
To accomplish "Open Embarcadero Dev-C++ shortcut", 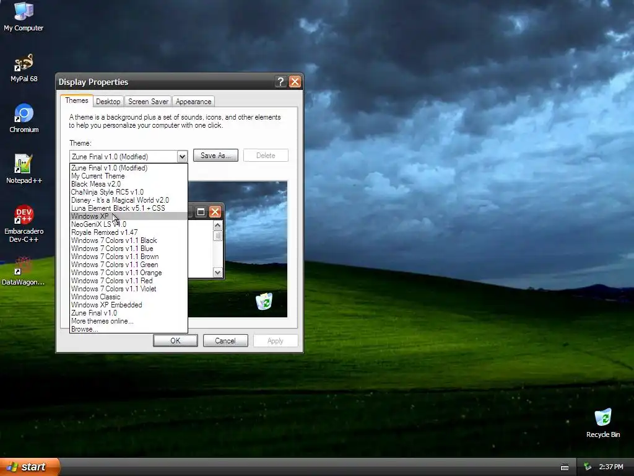I will [x=24, y=224].
